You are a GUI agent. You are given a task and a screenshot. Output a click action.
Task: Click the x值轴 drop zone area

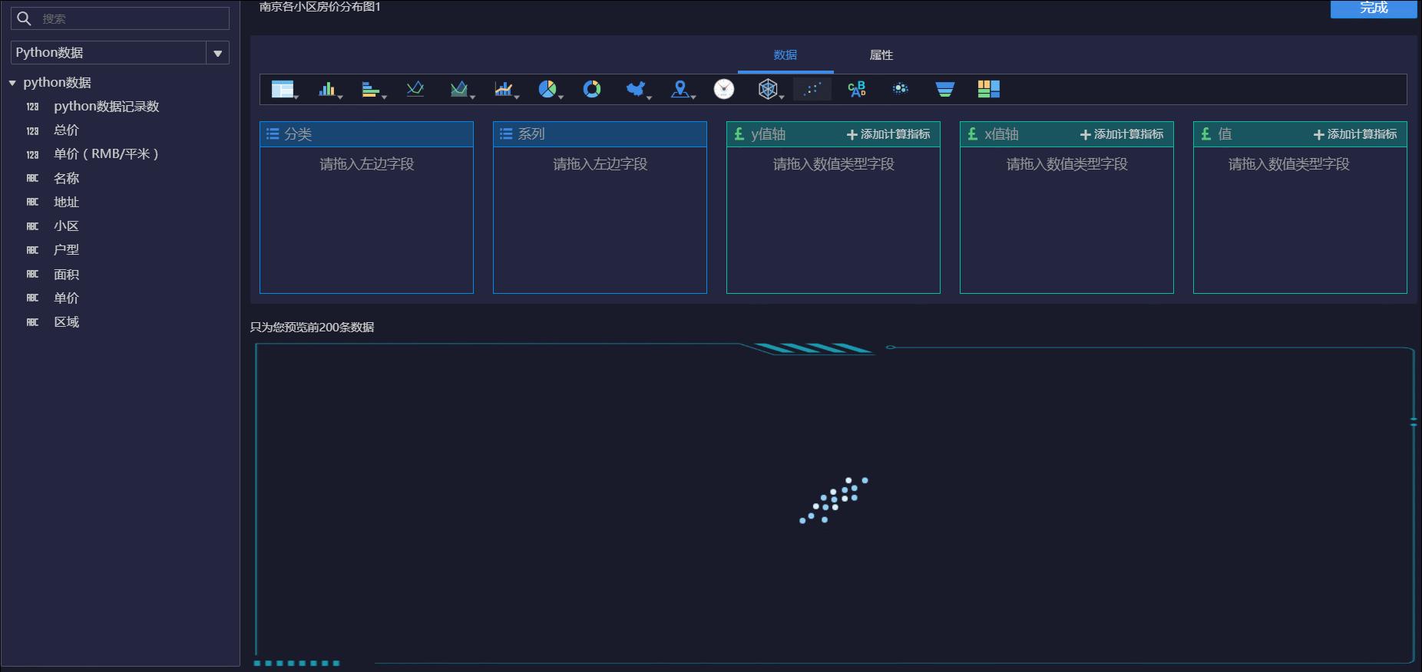tap(1066, 219)
